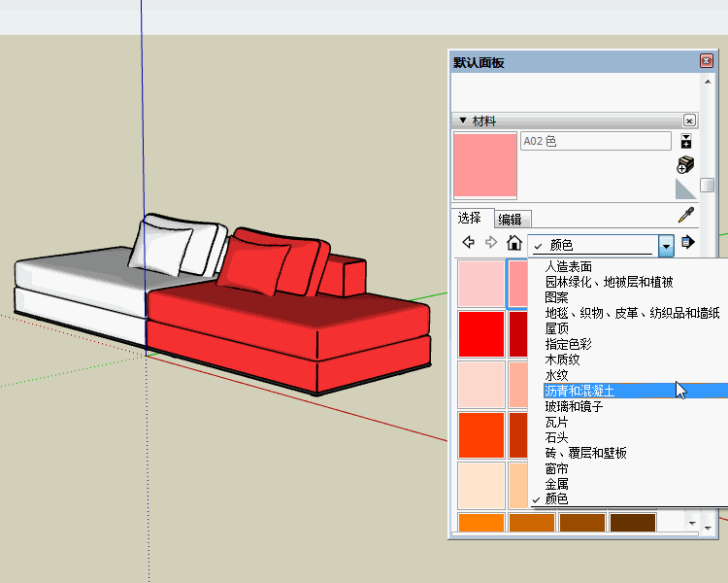Click the large pink material preview thumbnail
Image resolution: width=728 pixels, height=583 pixels.
485,166
